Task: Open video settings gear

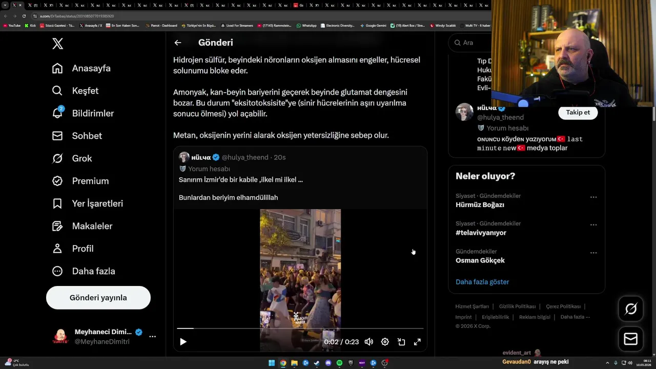Action: click(385, 342)
